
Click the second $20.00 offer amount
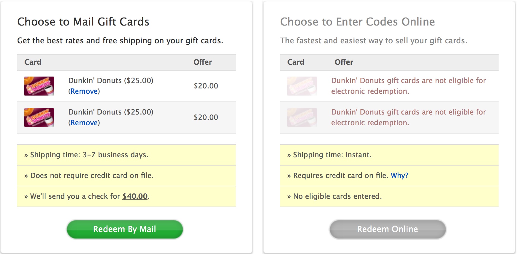(x=206, y=118)
